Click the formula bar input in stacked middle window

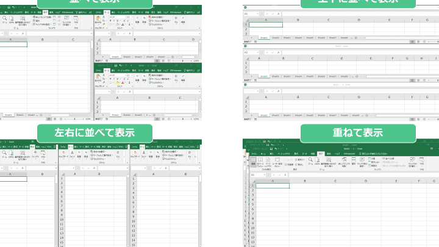[x=360, y=52]
